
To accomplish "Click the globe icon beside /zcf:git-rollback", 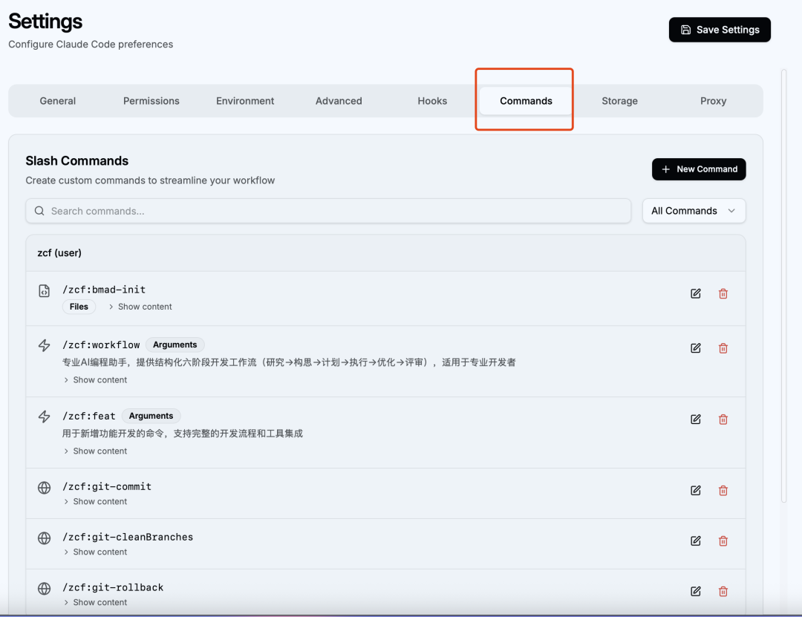I will tap(45, 588).
